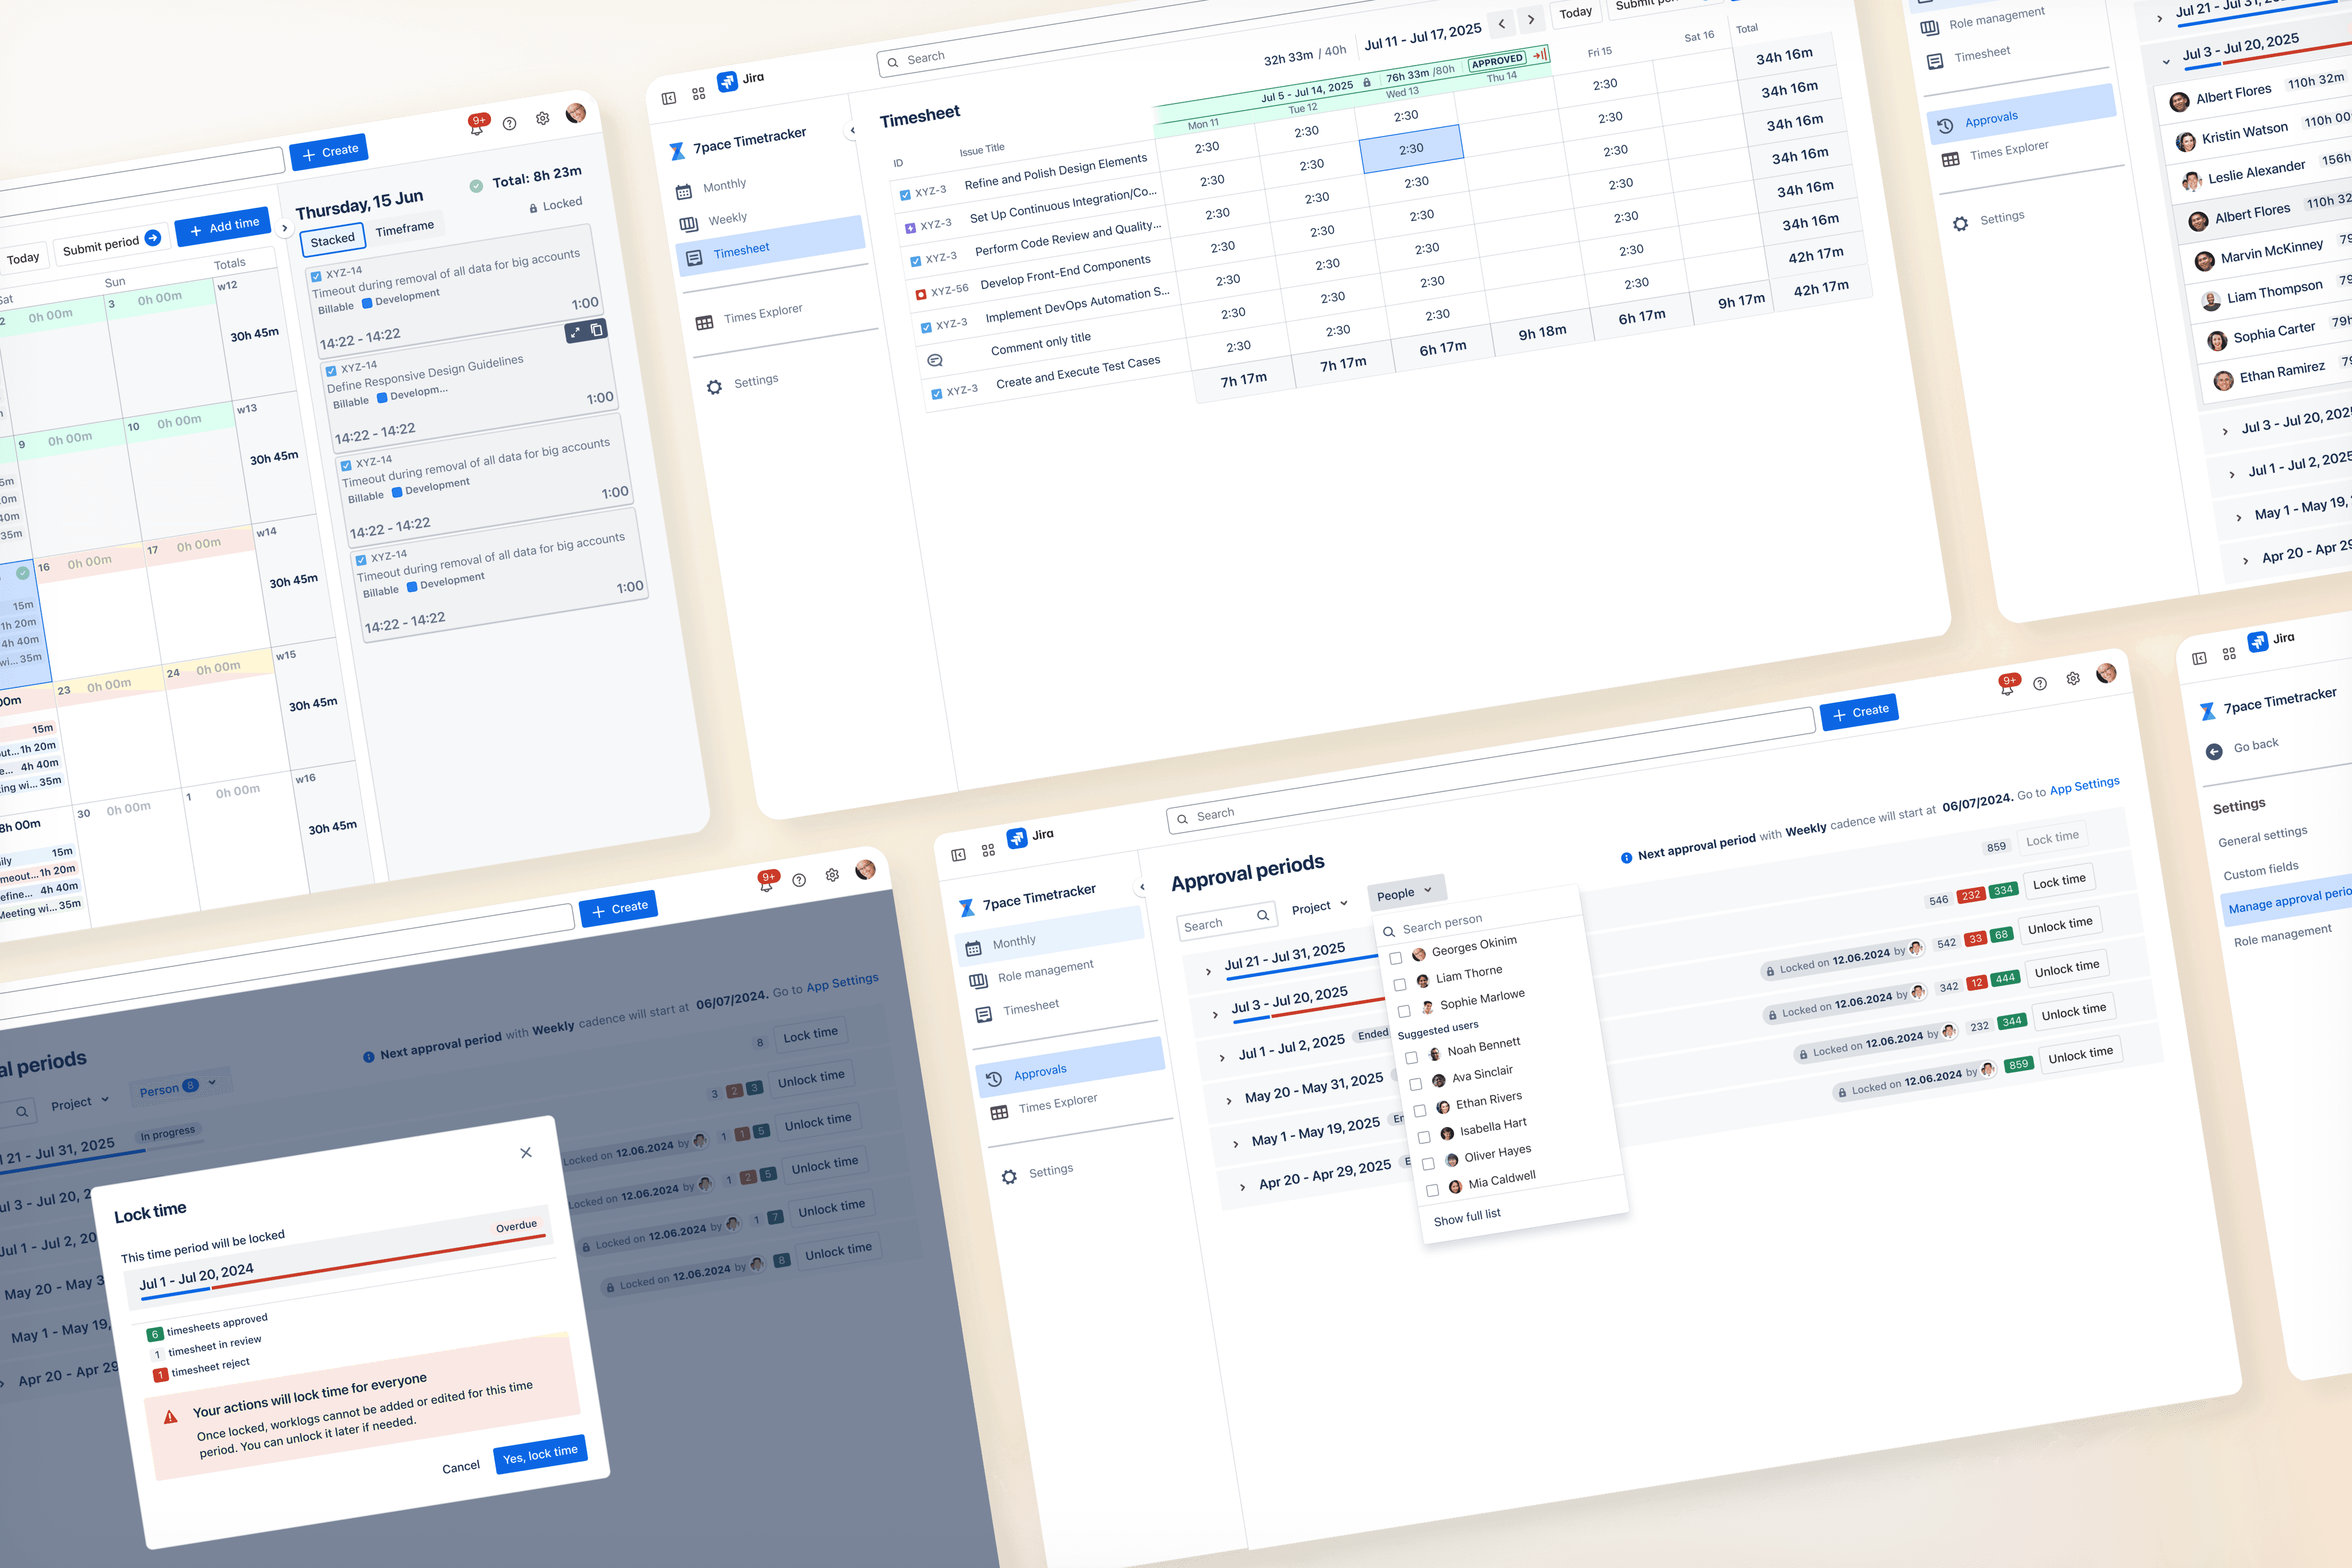Close the Lock time dialog
Image resolution: width=2352 pixels, height=1568 pixels.
[526, 1153]
